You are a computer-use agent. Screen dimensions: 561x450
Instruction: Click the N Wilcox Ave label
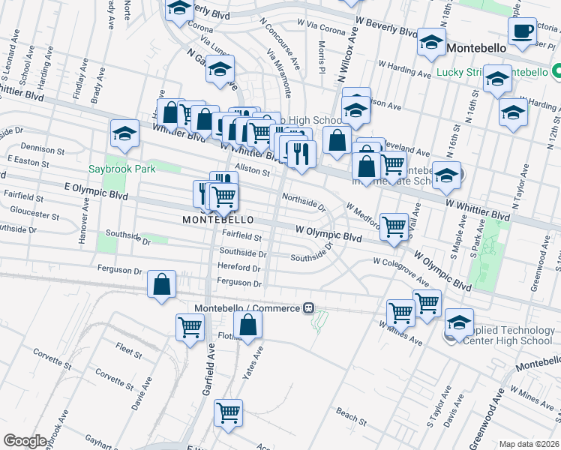click(x=348, y=54)
